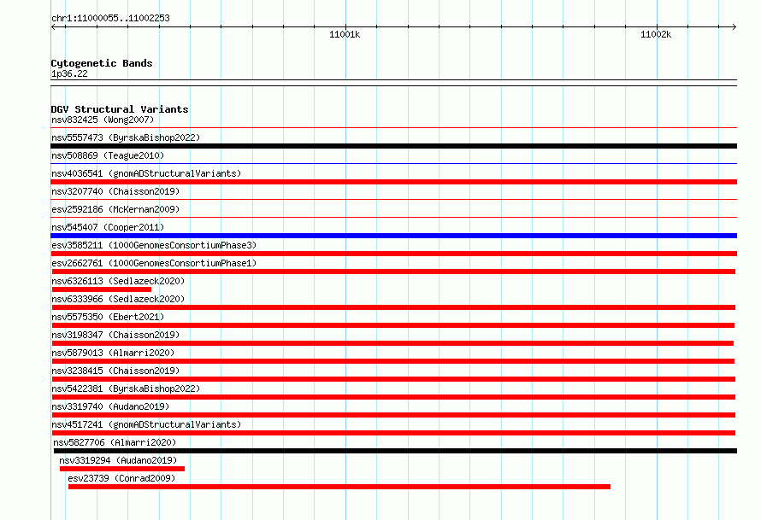
Task: Click the 1p36.22 band label
Action: [x=69, y=73]
